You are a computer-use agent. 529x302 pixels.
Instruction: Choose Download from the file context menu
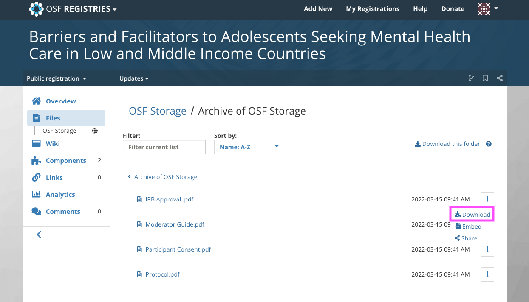(x=472, y=215)
